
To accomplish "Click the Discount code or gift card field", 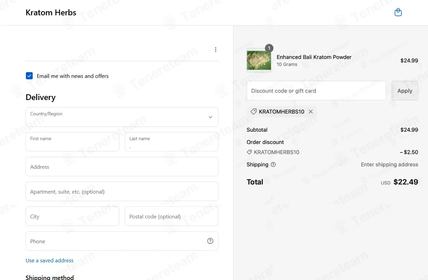I will 316,91.
